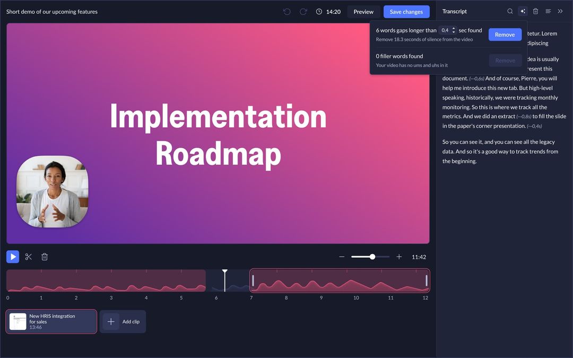Undo the last edit
Image resolution: width=573 pixels, height=358 pixels.
point(286,11)
